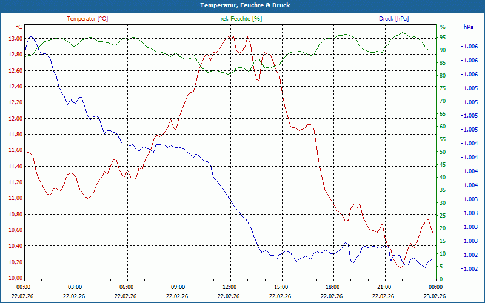This screenshot has height=303, width=485.
Task: Click the green rel. Feuchte [%] legend label
Action: (x=241, y=19)
